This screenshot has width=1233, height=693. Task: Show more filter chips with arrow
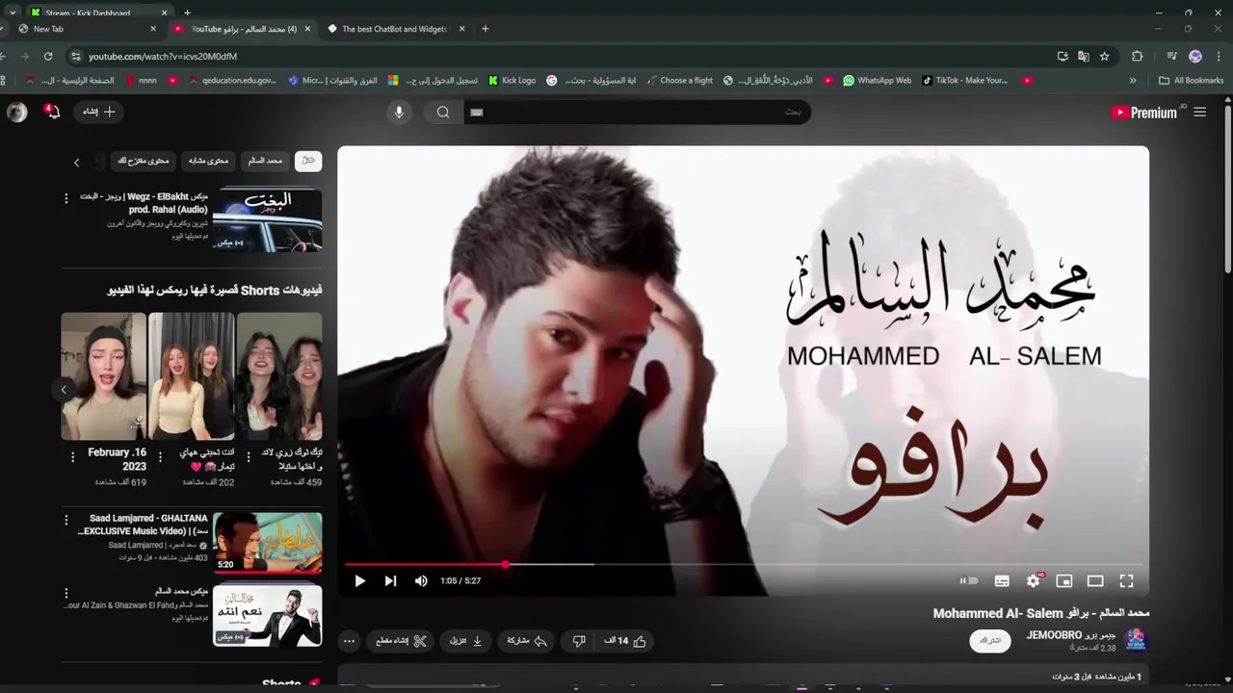click(77, 162)
